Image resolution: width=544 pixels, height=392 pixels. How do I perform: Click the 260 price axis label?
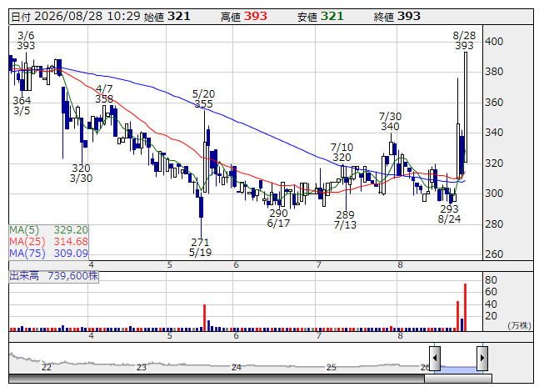coord(494,254)
